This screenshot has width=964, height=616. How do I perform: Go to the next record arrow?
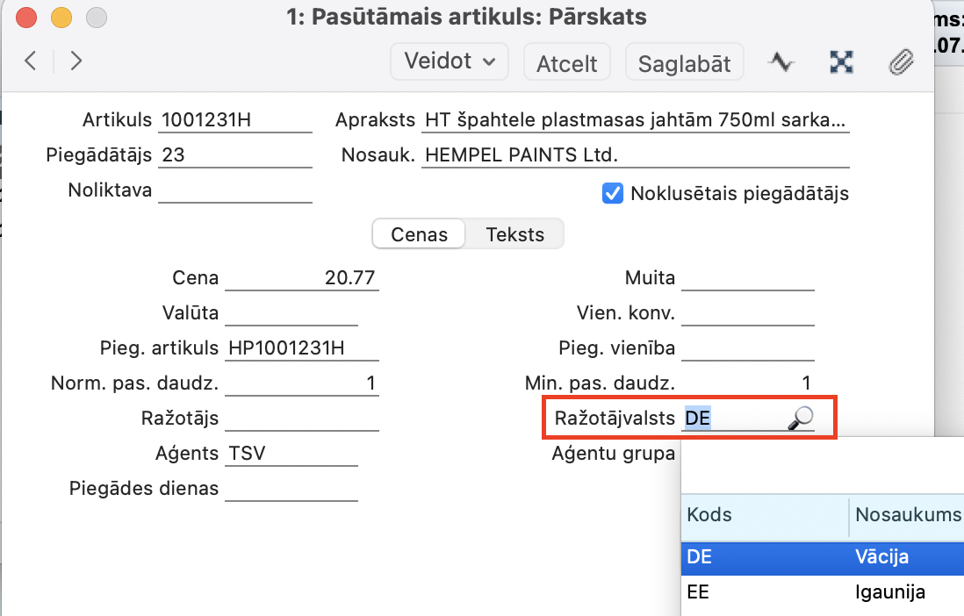76,61
